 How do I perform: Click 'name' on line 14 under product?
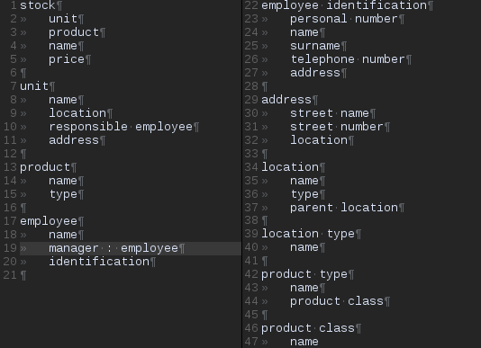(63, 181)
